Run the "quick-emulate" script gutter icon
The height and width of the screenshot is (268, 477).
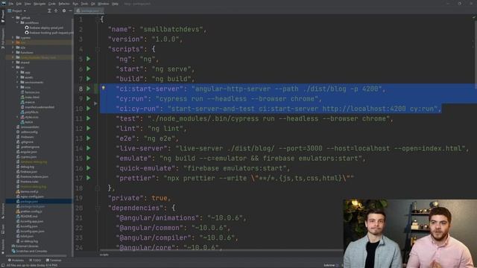coord(89,168)
